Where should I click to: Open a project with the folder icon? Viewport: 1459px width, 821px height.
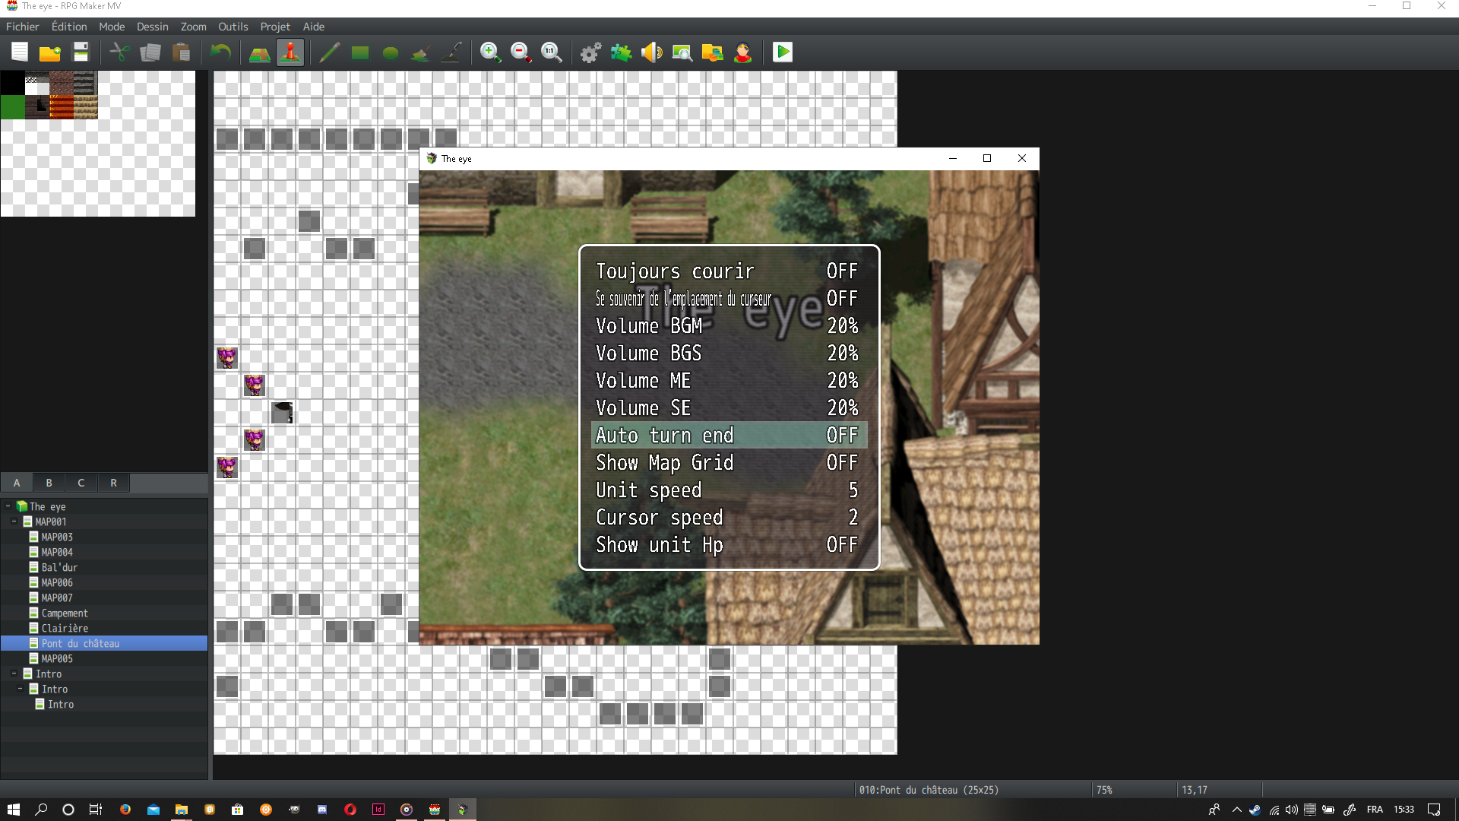(x=50, y=52)
